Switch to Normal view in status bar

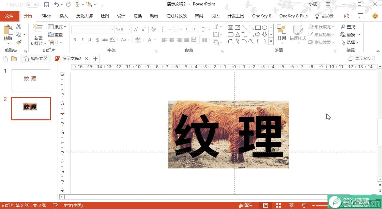coord(265,205)
